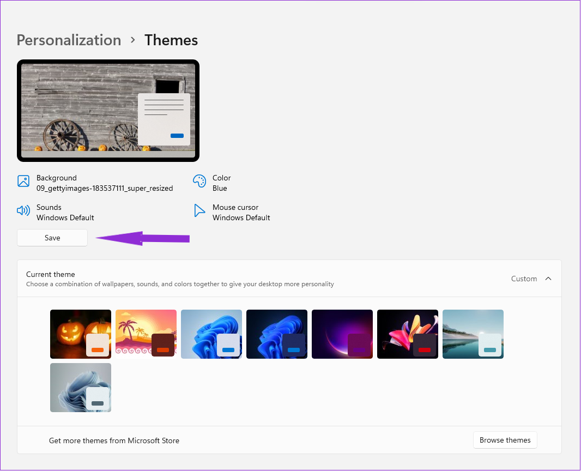581x471 pixels.
Task: Select the pumpkin Halloween theme
Action: (x=80, y=334)
